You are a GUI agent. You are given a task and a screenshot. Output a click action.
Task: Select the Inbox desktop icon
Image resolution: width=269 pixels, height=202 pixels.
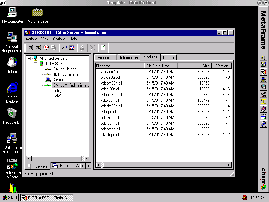click(12, 65)
